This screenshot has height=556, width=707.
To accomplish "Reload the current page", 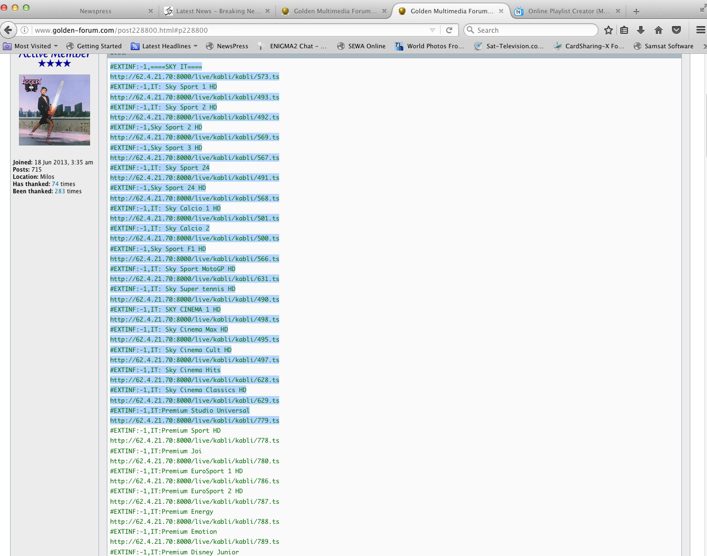I will [x=449, y=30].
